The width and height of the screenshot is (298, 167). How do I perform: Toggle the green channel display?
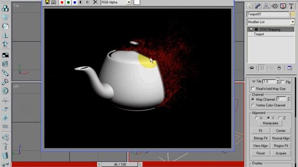tap(68, 2)
